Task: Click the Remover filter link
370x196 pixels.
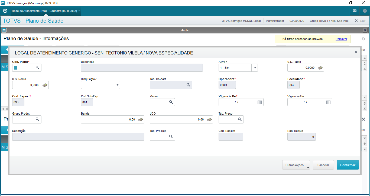Action: [x=341, y=39]
